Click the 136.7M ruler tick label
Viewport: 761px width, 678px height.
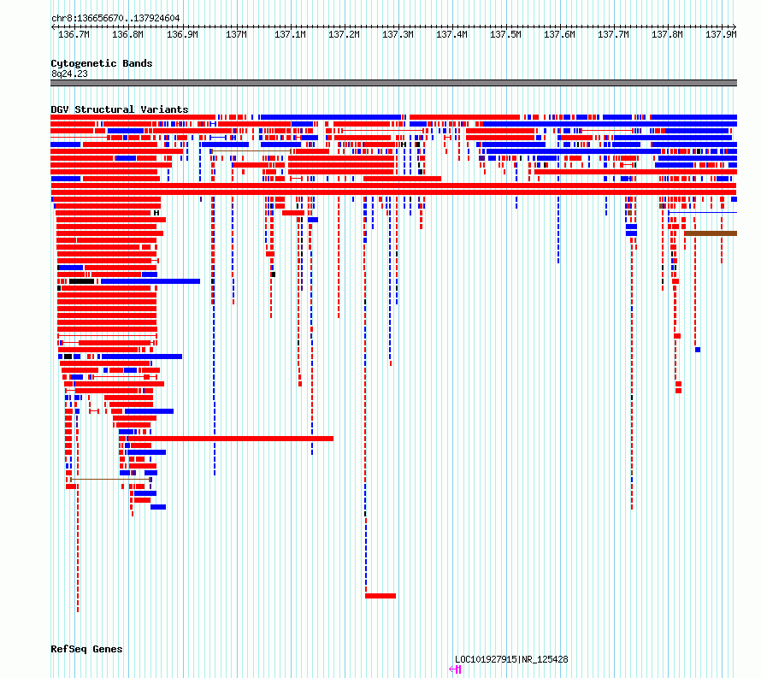pyautogui.click(x=74, y=34)
